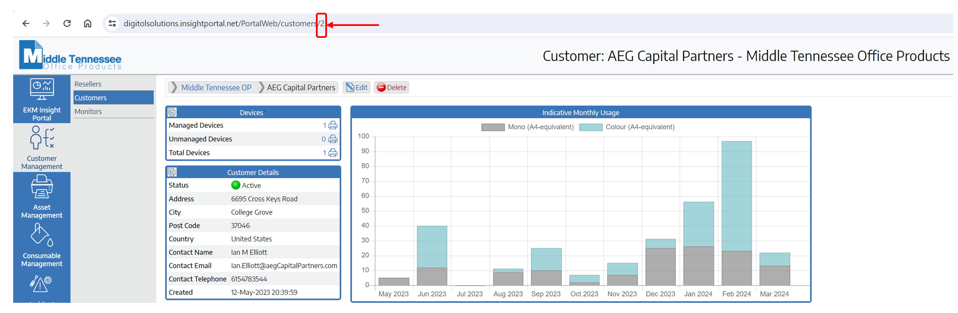958x313 pixels.
Task: Open the browser home page icon
Action: pyautogui.click(x=87, y=23)
